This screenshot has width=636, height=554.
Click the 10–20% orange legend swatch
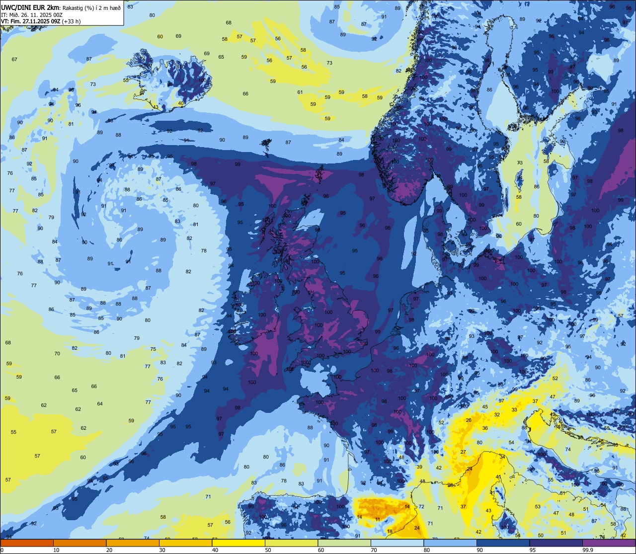coord(79,543)
